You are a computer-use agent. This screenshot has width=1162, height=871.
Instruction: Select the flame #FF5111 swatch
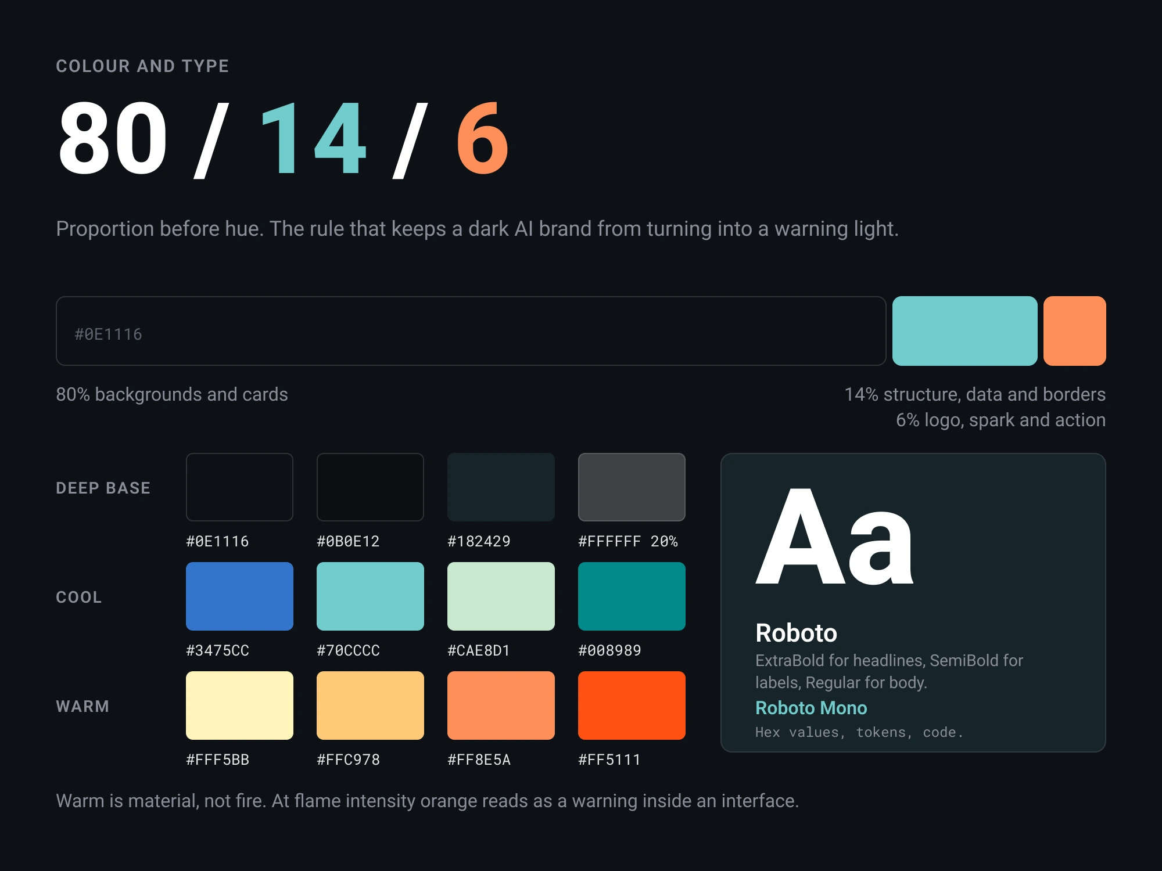pyautogui.click(x=632, y=706)
